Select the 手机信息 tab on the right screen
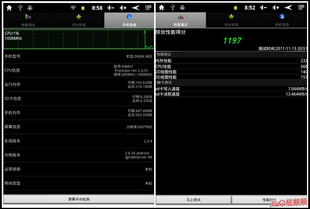310x209 pixels. coord(282,20)
